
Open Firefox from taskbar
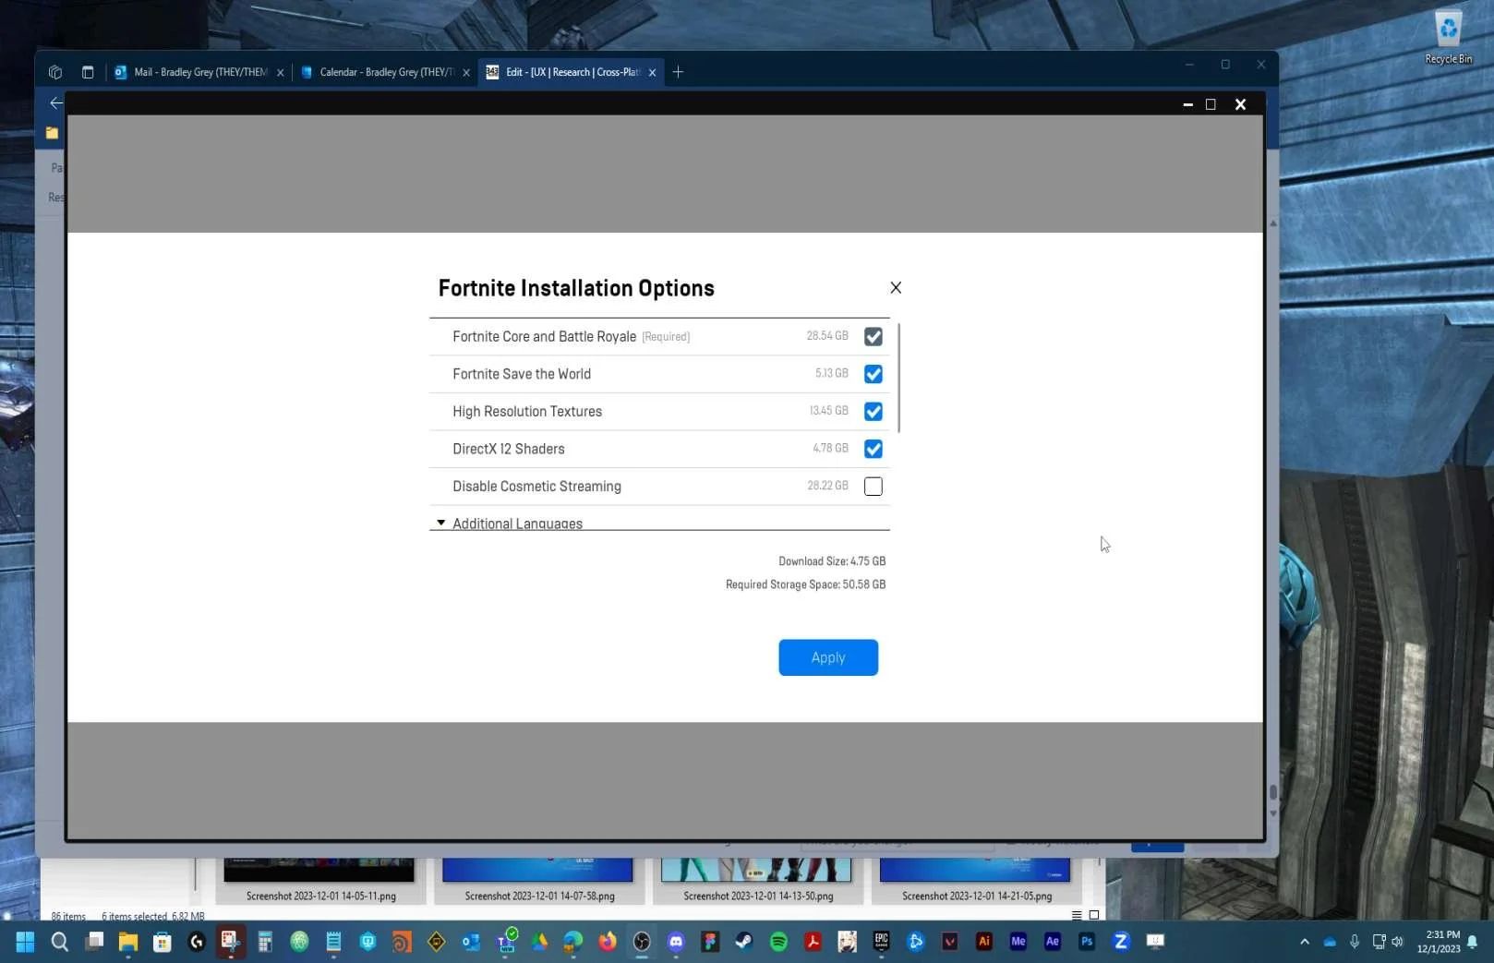coord(608,942)
